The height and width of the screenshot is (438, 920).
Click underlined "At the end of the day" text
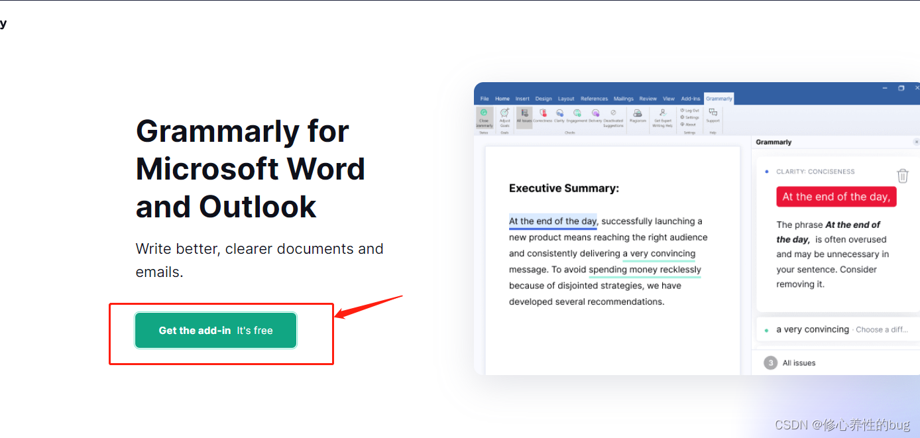click(x=553, y=221)
